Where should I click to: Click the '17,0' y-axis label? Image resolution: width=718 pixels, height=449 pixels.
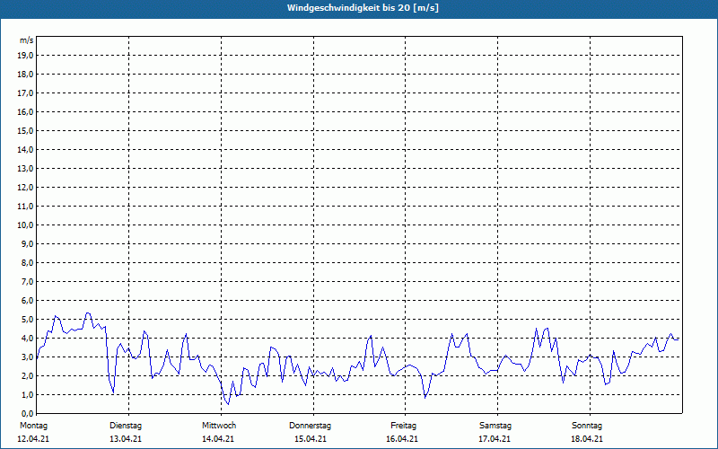coord(25,93)
